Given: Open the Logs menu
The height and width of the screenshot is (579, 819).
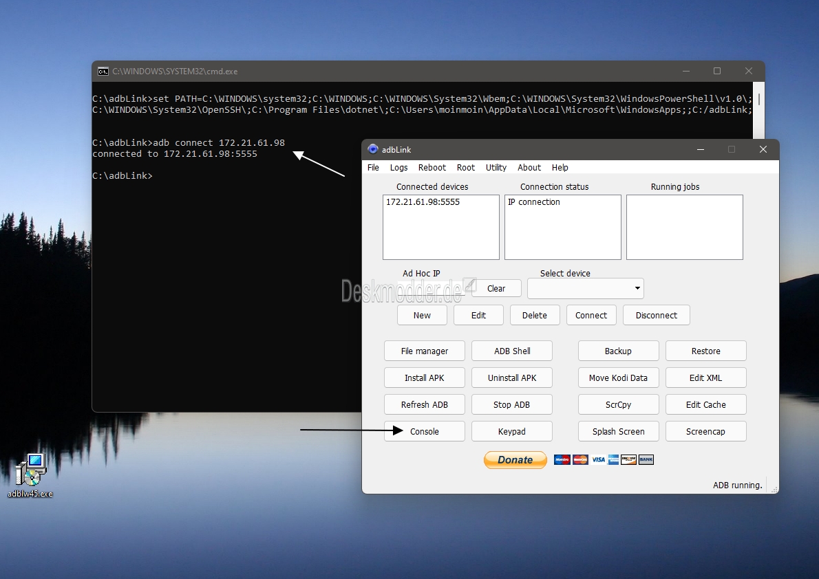Looking at the screenshot, I should pyautogui.click(x=398, y=168).
